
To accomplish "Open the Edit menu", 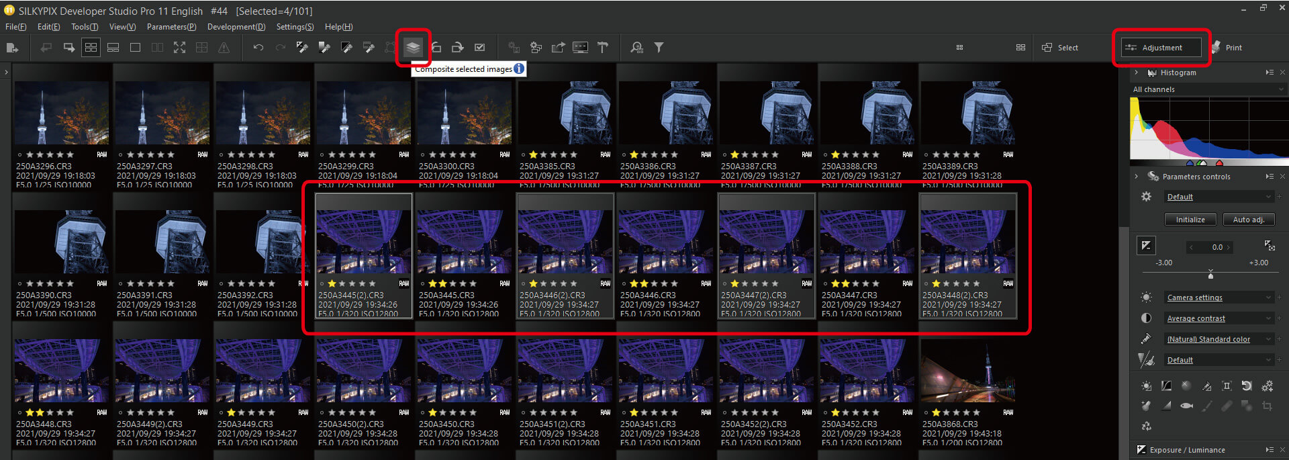I will (48, 27).
